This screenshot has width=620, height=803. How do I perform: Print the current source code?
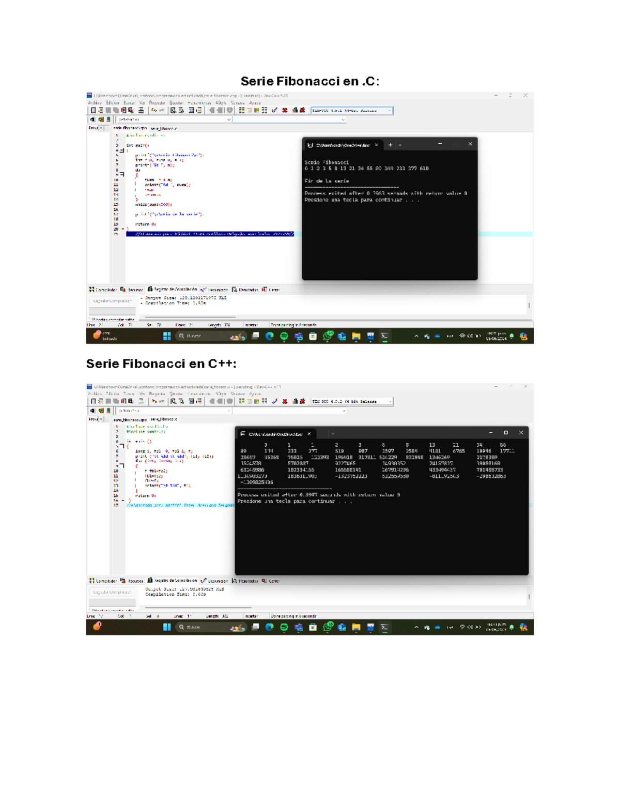click(x=140, y=110)
